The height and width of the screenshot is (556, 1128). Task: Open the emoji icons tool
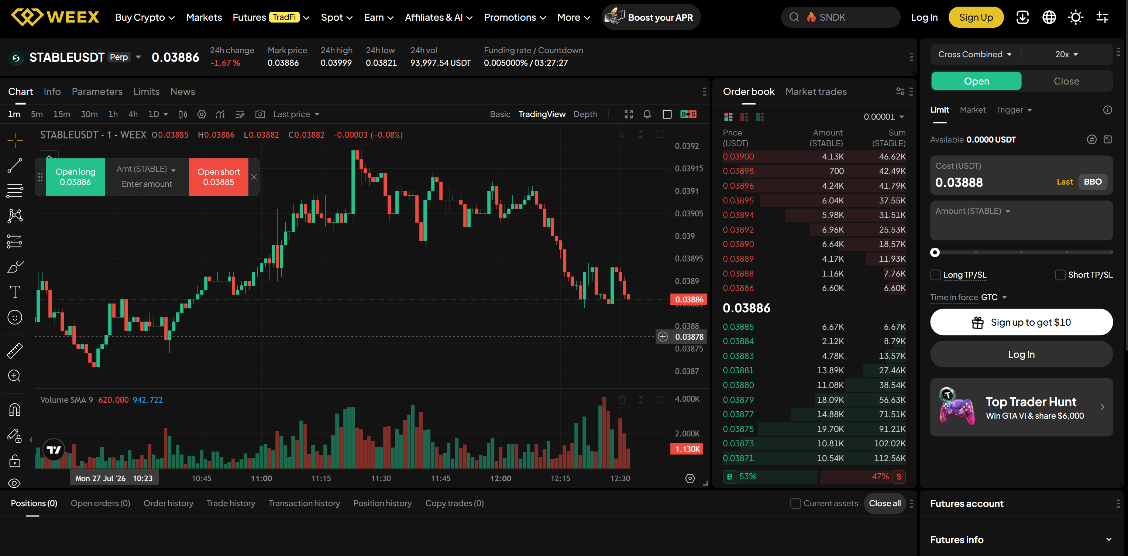pyautogui.click(x=15, y=317)
